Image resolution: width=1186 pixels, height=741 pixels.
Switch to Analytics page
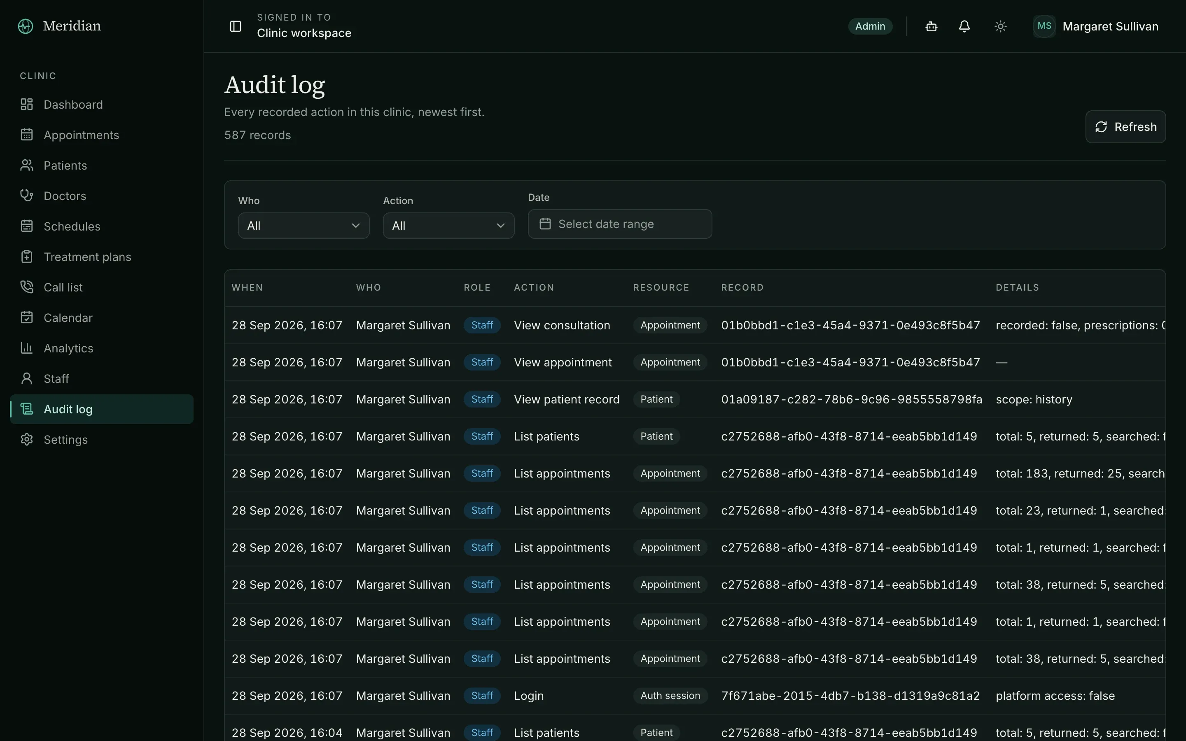pos(101,348)
